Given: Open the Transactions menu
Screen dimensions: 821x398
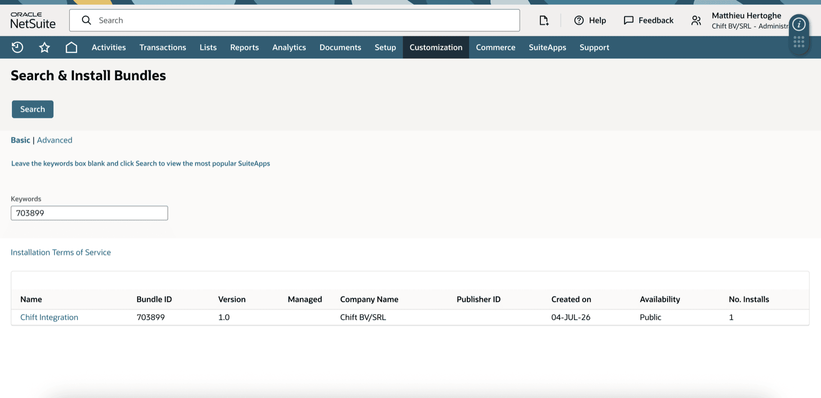Looking at the screenshot, I should pyautogui.click(x=163, y=47).
